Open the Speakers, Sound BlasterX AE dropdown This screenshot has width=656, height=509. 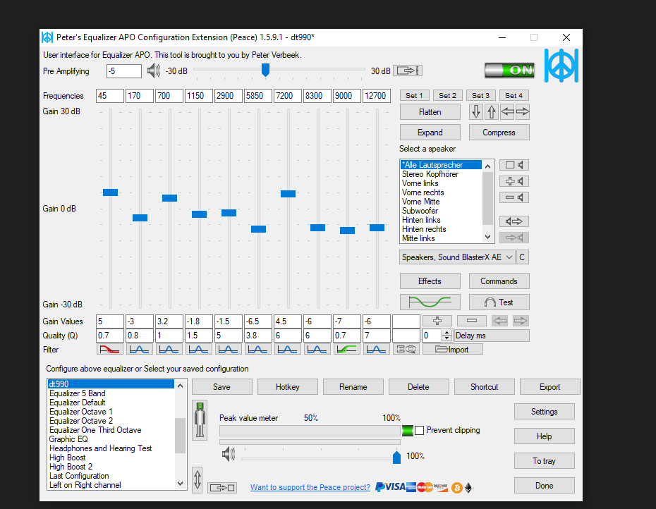[457, 257]
